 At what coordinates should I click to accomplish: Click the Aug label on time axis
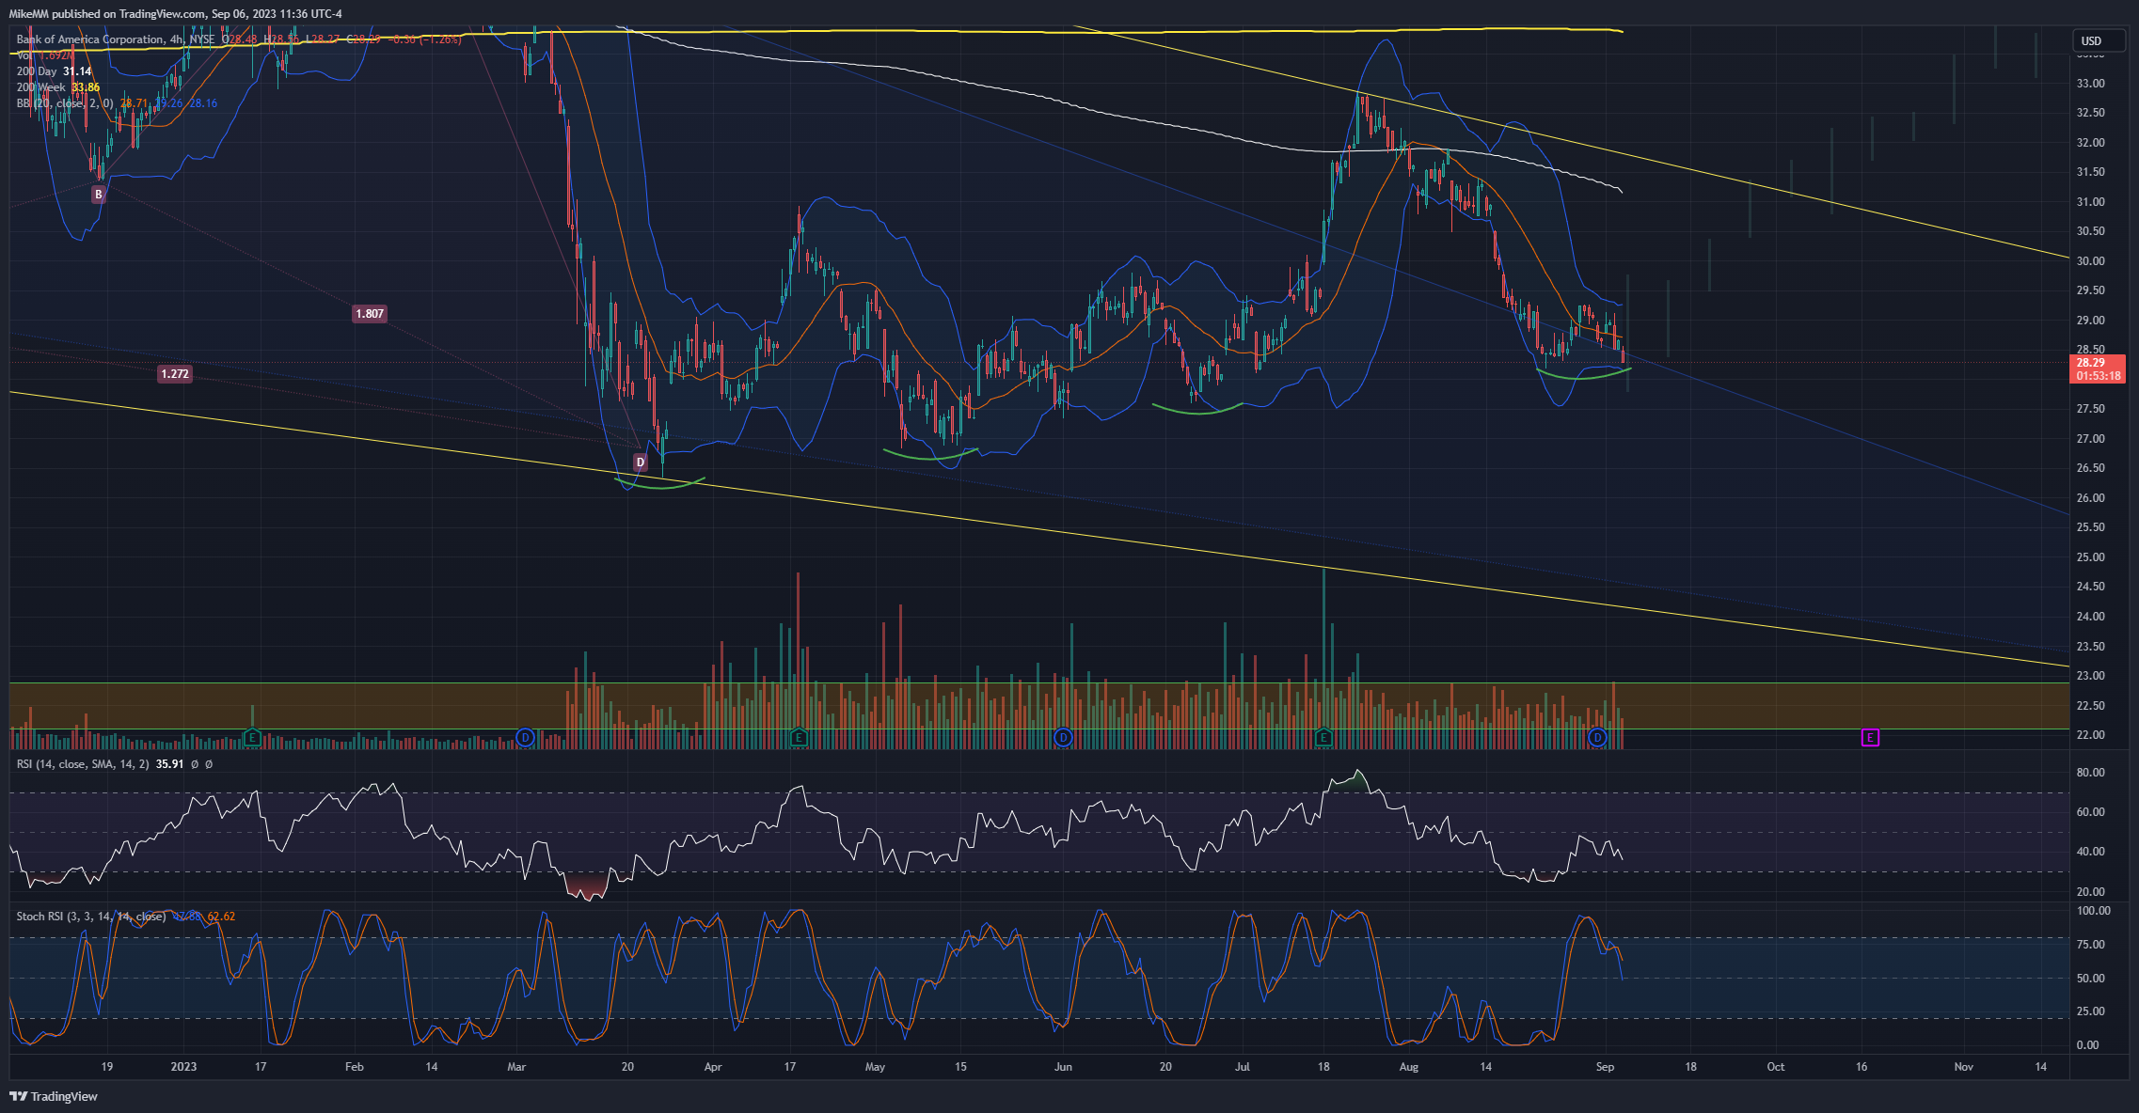coord(1408,1067)
